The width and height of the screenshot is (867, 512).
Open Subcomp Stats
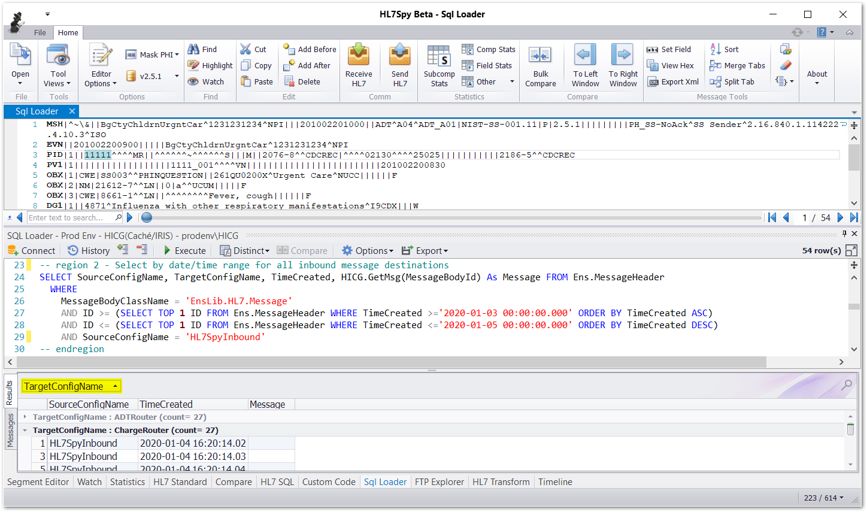(439, 66)
